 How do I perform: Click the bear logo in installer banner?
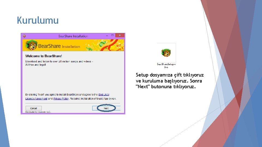pyautogui.click(x=31, y=45)
